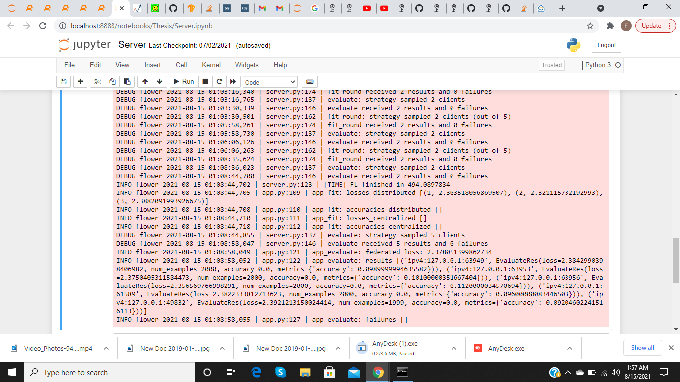Save the notebook using the floppy disk icon
The width and height of the screenshot is (680, 382).
pos(65,81)
